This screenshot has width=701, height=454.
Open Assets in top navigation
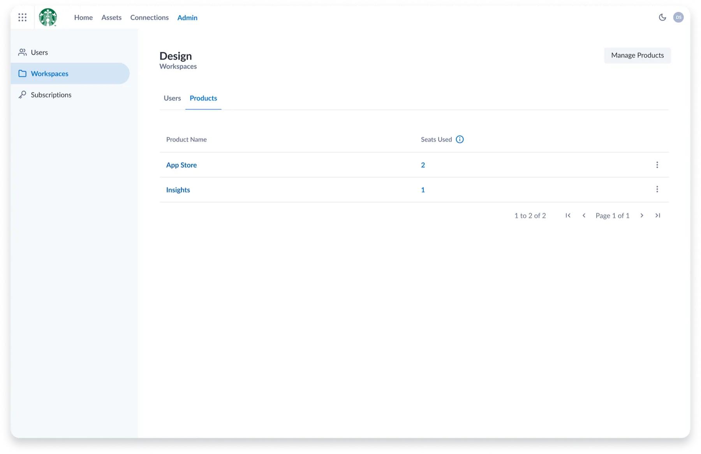[x=111, y=18]
